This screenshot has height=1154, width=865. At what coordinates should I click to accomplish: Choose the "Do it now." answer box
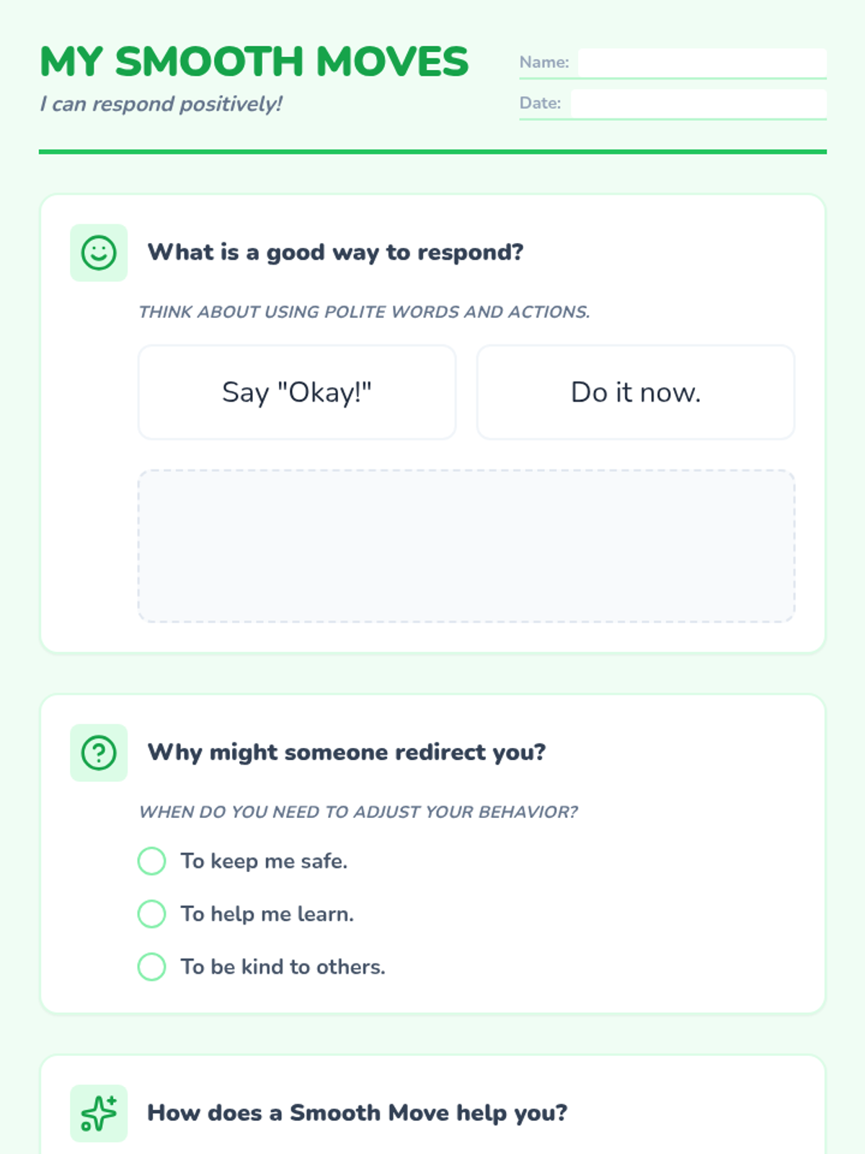coord(636,392)
